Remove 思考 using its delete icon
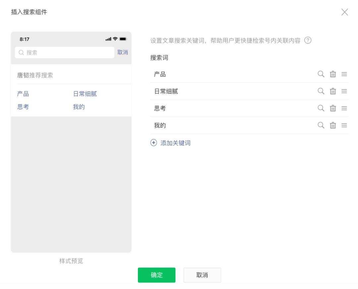Viewport: 358px width, 289px height. pos(333,108)
